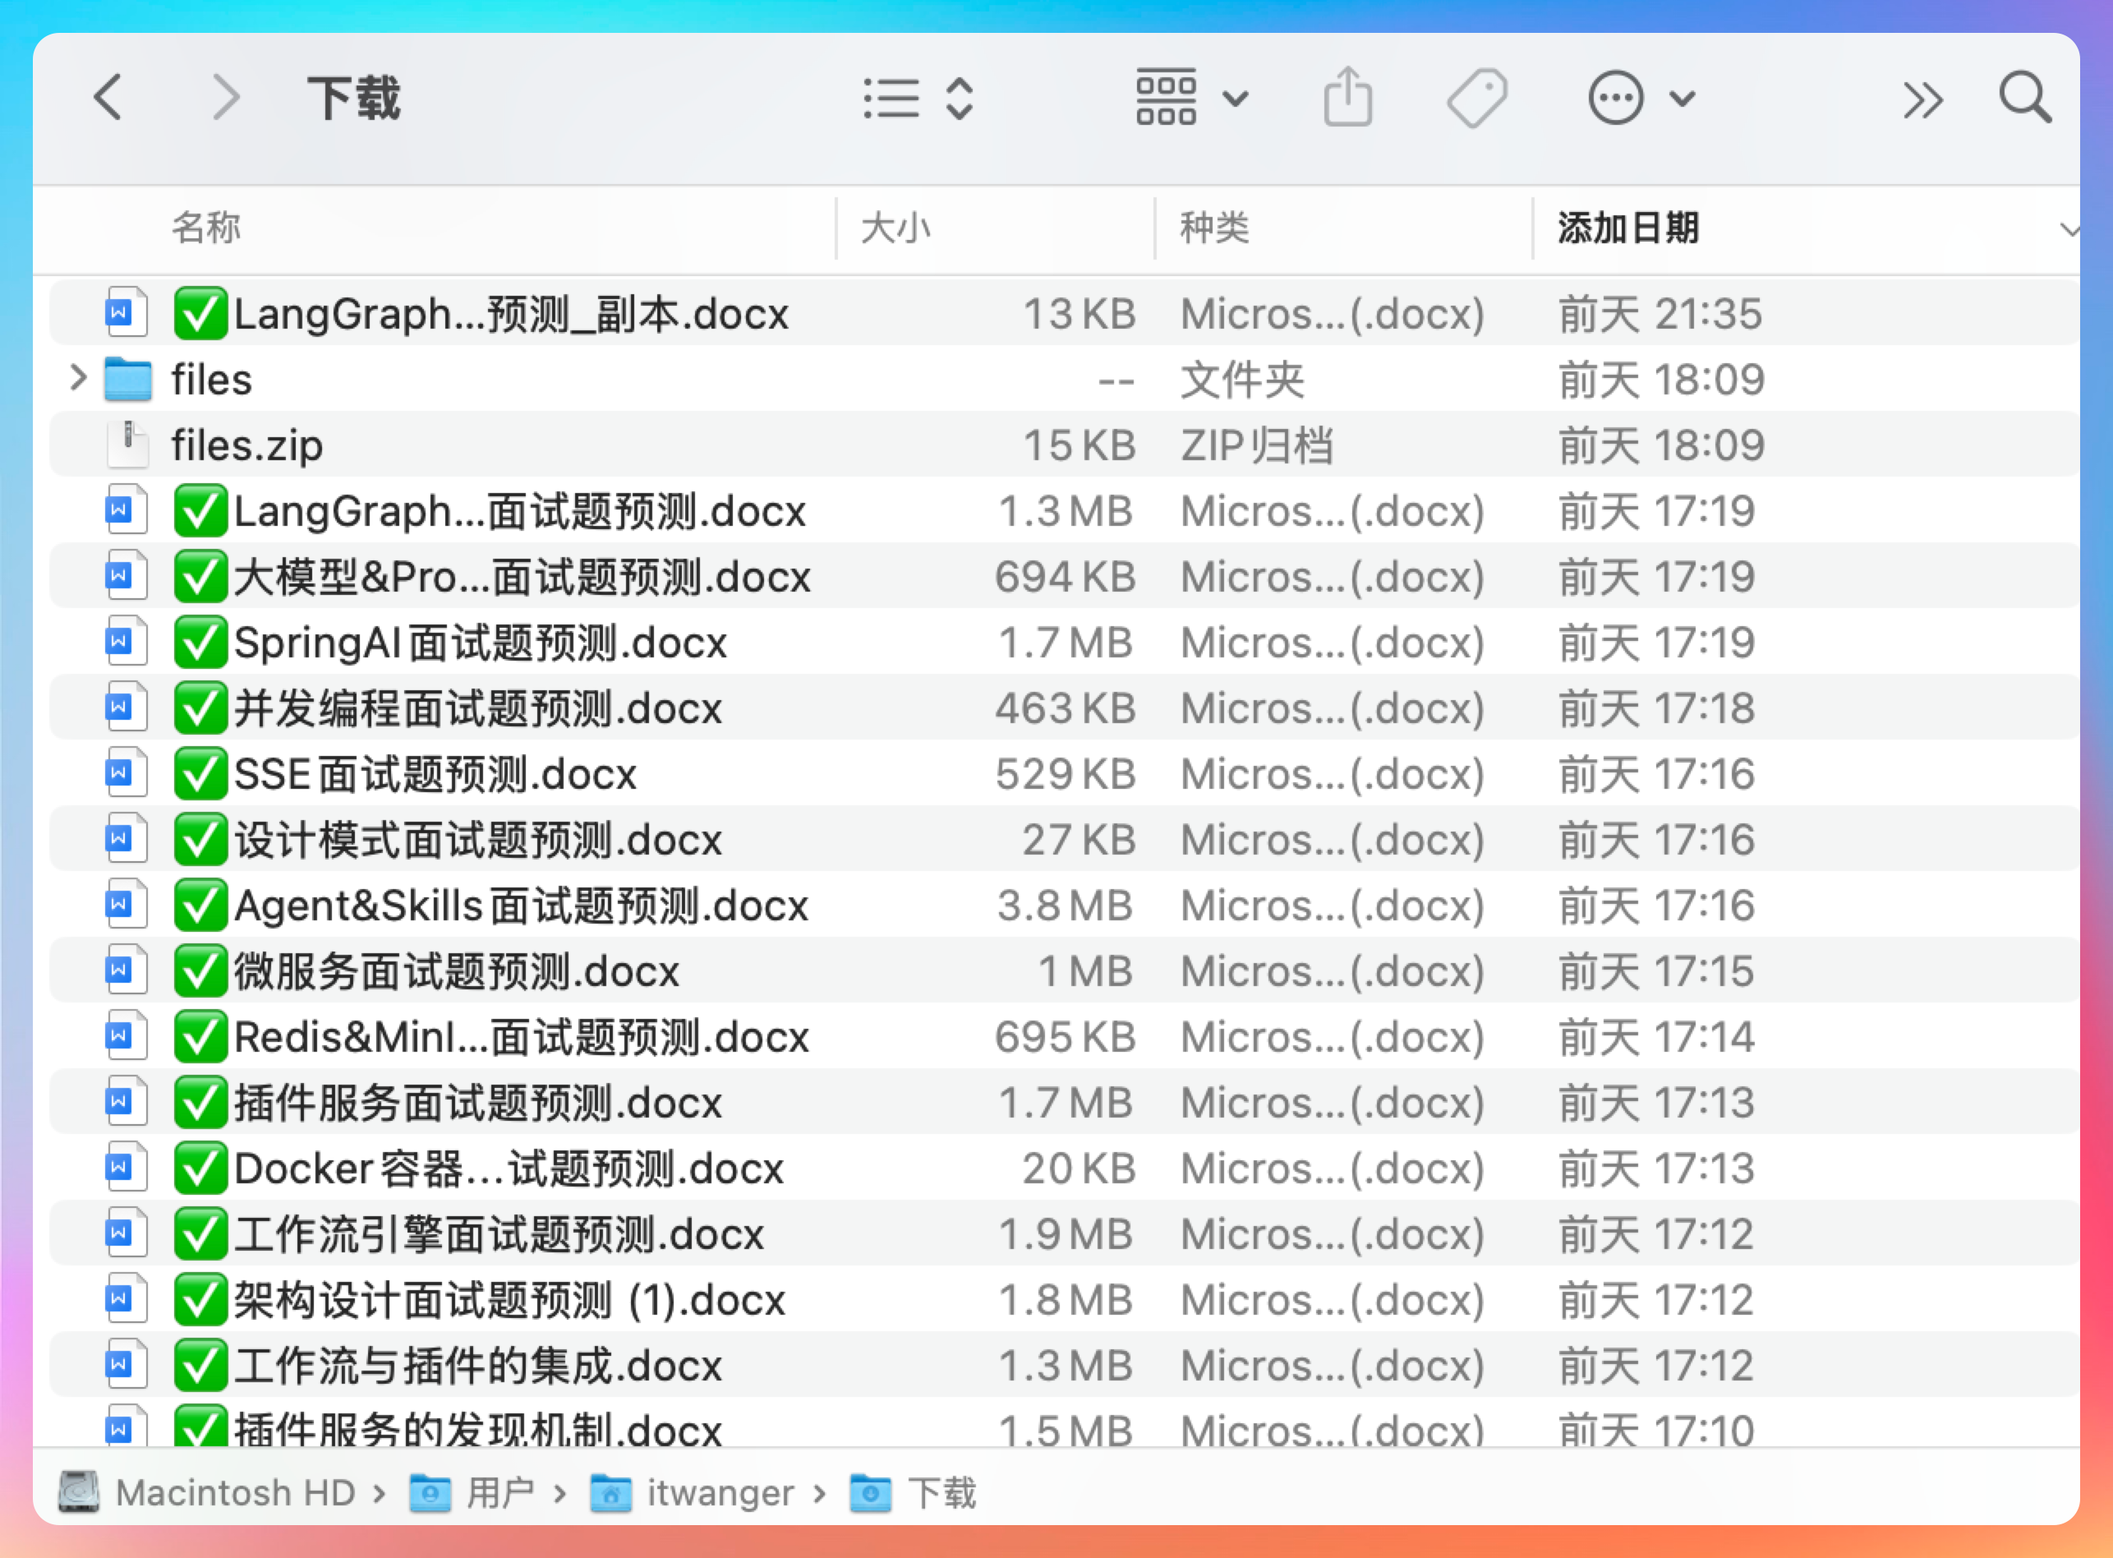Image resolution: width=2113 pixels, height=1558 pixels.
Task: Toggle the view mode up-down stepper
Action: [x=959, y=98]
